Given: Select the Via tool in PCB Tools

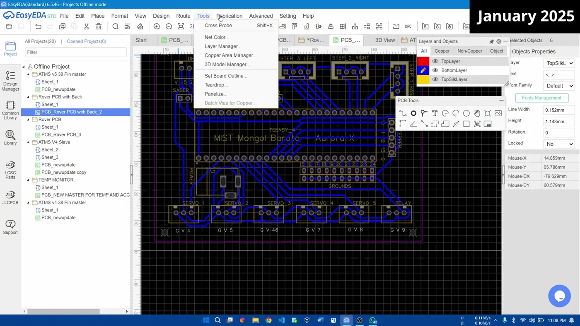Looking at the screenshot, I should click(424, 113).
